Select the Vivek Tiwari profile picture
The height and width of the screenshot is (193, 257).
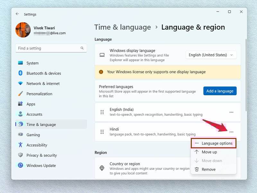click(x=23, y=30)
